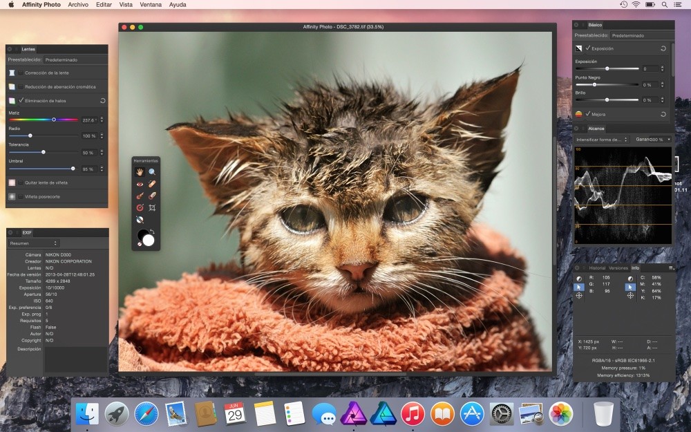Viewport: 691px width, 432px height.
Task: Click the color sampler crosshair in the Info panel
Action: (x=579, y=296)
